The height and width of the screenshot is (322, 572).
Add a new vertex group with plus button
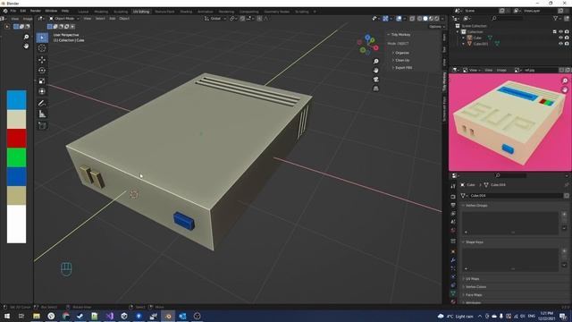(x=564, y=215)
